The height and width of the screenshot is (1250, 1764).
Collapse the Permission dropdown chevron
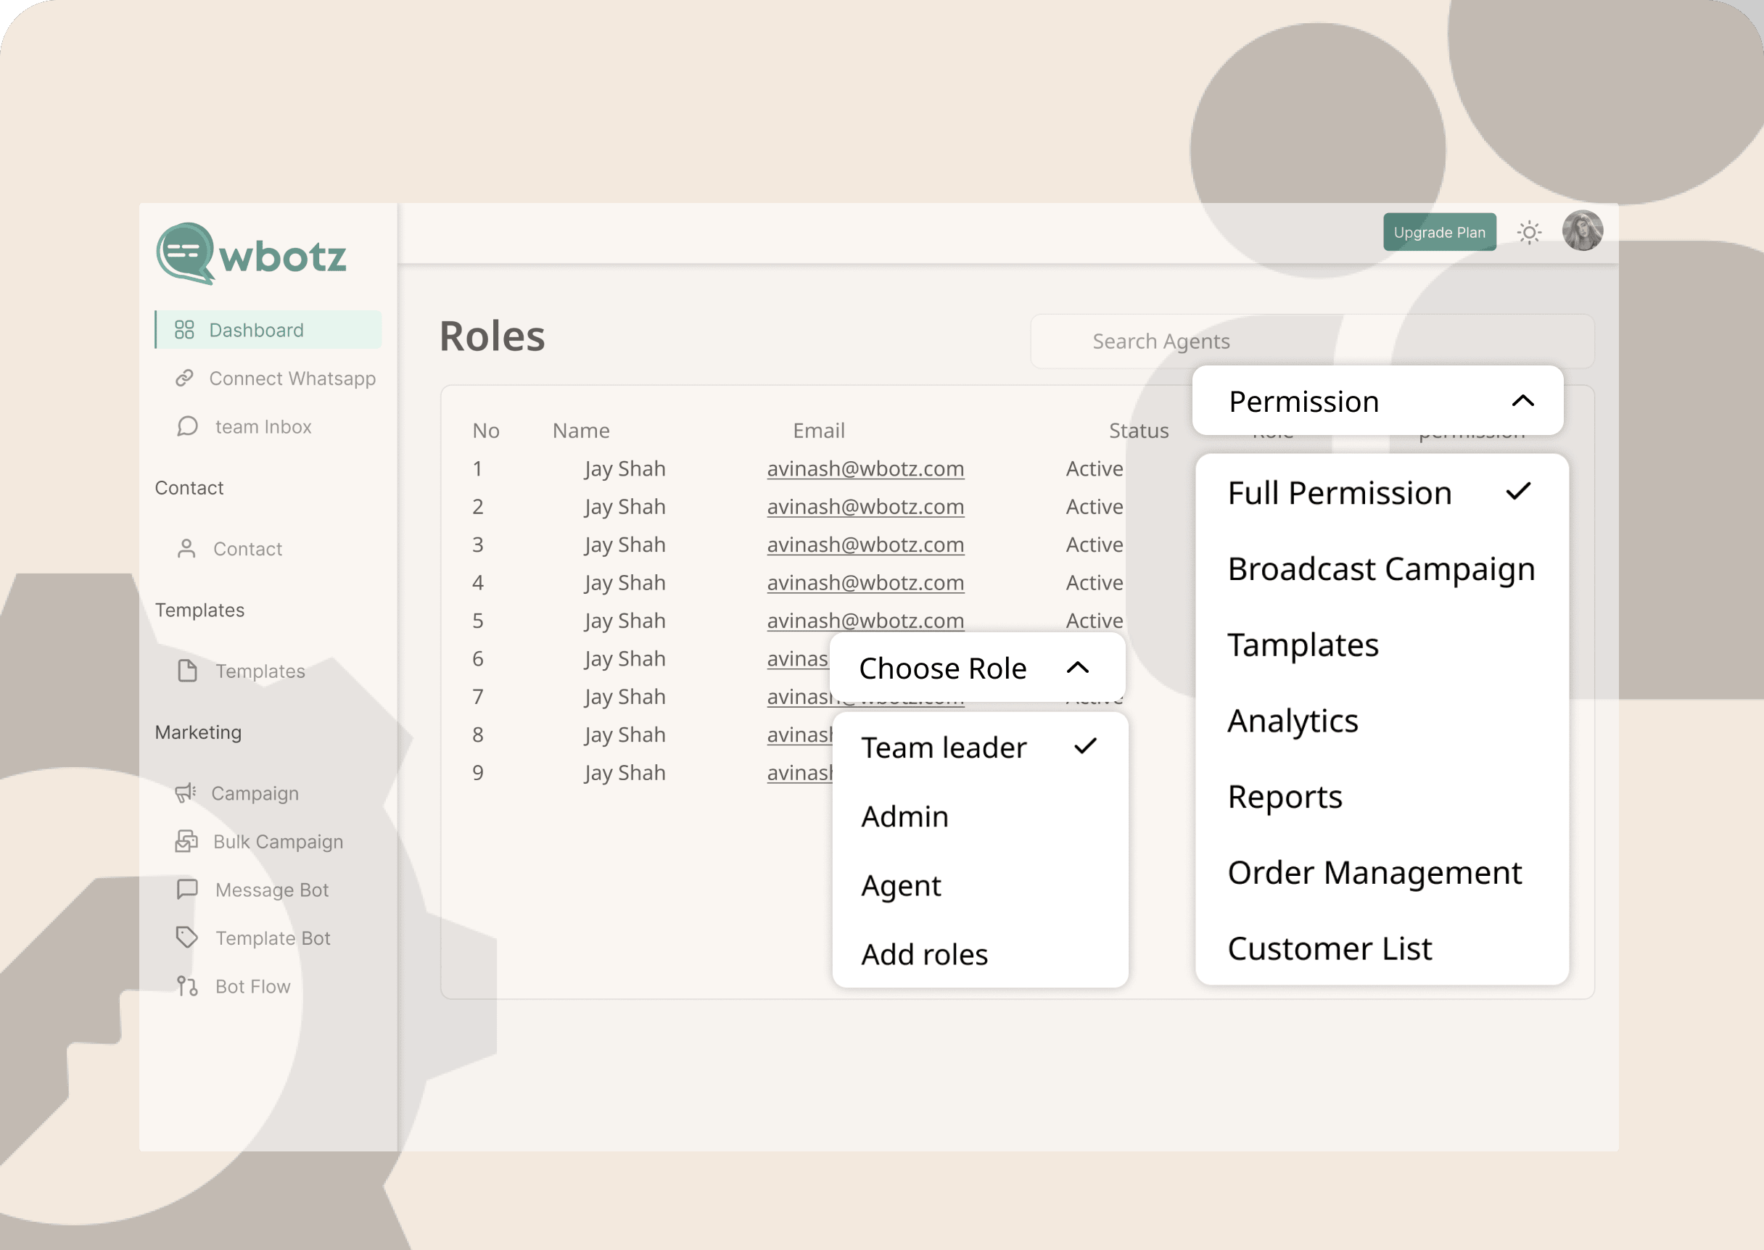pos(1522,401)
